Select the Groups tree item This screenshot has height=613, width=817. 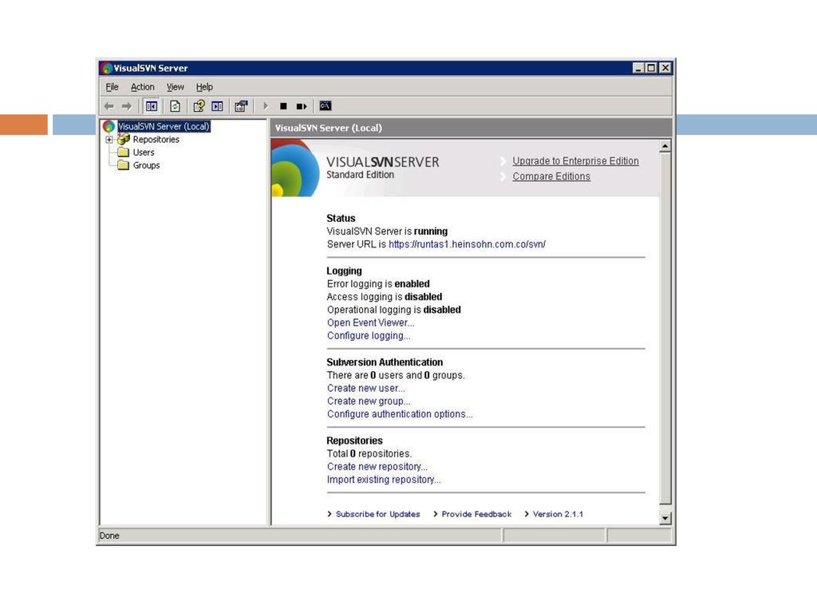coord(146,165)
